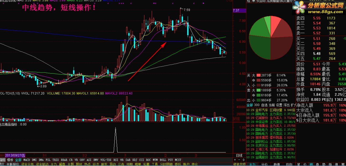Viewport: 346px width, 166px height.
Task: Open 设置 above the news list
Action: pyautogui.click(x=279, y=105)
